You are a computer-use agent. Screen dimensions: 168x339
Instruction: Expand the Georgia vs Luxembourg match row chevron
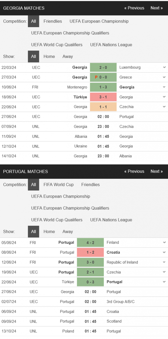[164, 68]
